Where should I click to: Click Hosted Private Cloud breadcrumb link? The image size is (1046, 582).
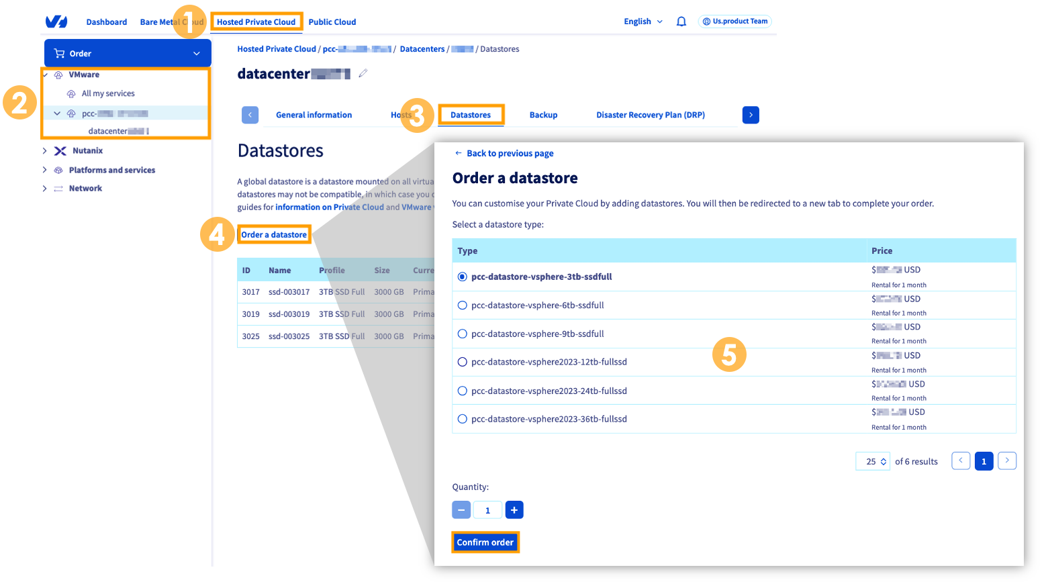[277, 49]
